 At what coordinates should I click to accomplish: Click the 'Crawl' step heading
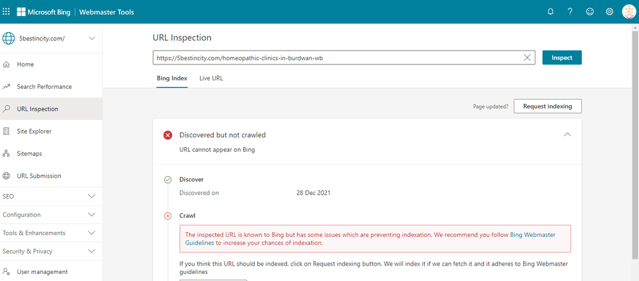pos(187,216)
